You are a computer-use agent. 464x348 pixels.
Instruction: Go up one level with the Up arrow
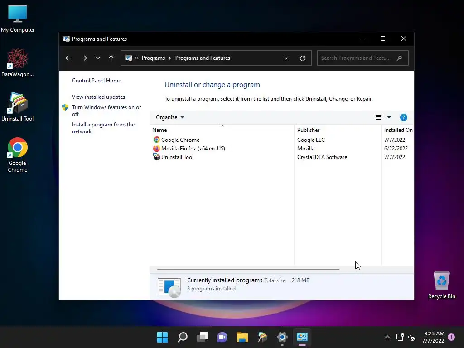pyautogui.click(x=111, y=58)
